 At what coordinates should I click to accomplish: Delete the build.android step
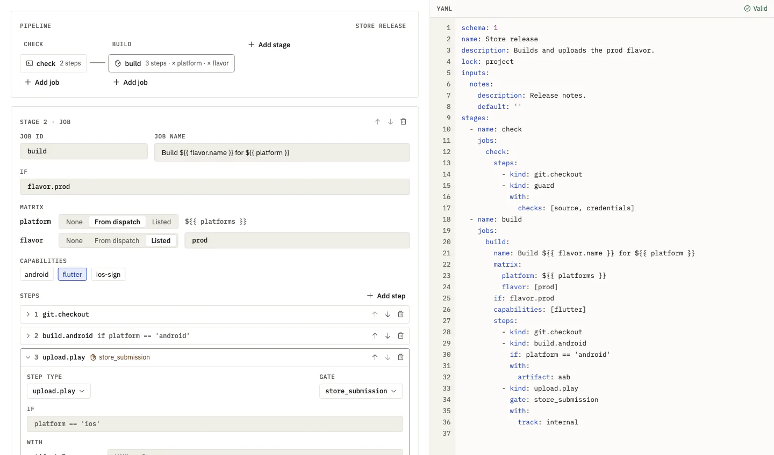[x=400, y=336]
